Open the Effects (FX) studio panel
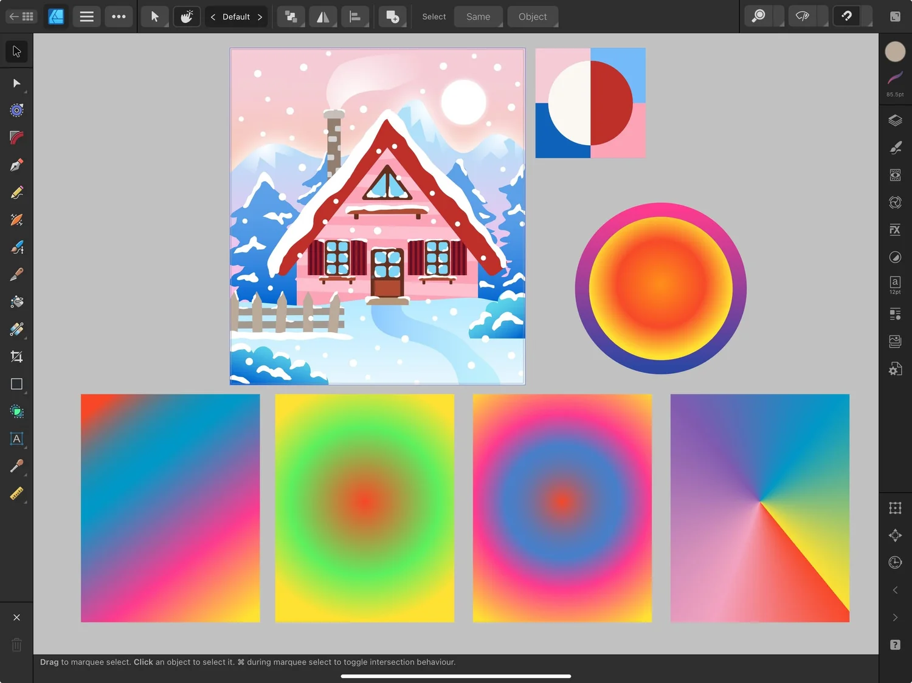This screenshot has width=912, height=683. (x=895, y=230)
